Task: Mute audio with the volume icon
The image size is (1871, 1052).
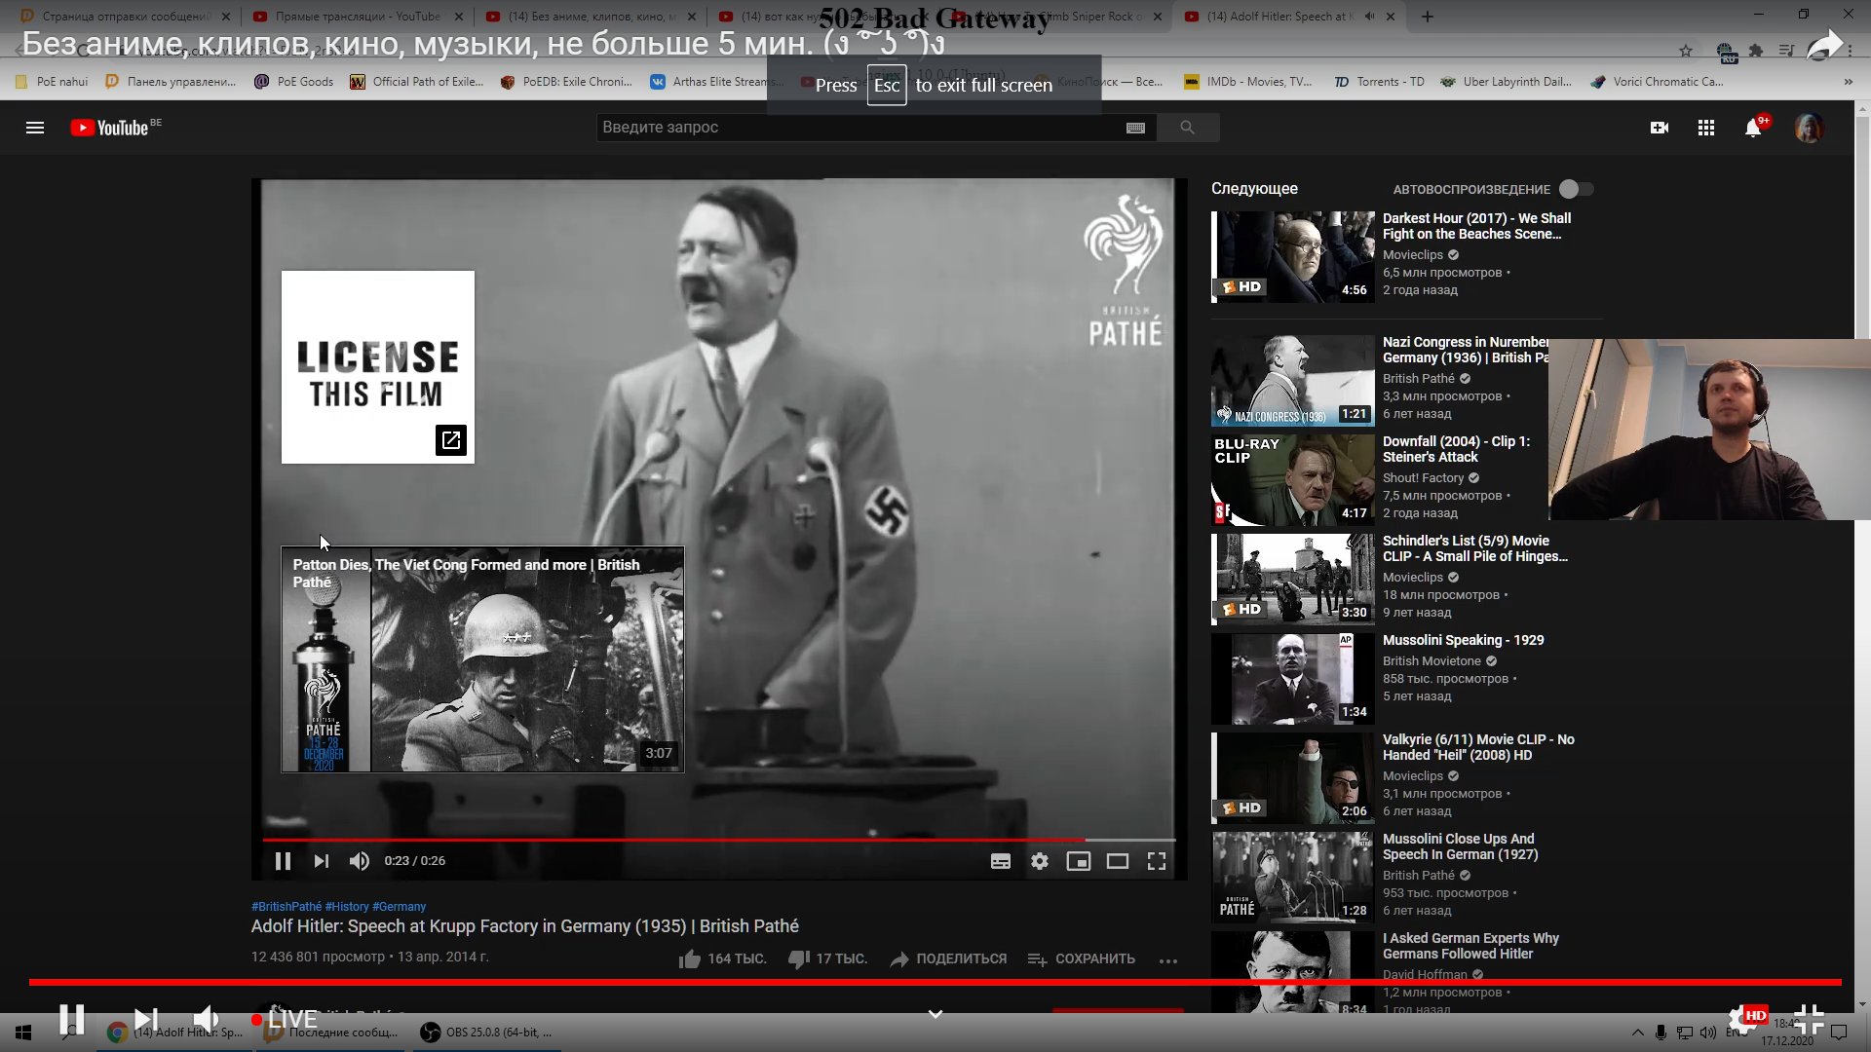Action: pyautogui.click(x=359, y=860)
